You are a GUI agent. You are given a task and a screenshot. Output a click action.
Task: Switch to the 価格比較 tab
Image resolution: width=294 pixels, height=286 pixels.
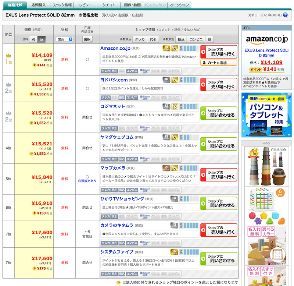(x=15, y=5)
